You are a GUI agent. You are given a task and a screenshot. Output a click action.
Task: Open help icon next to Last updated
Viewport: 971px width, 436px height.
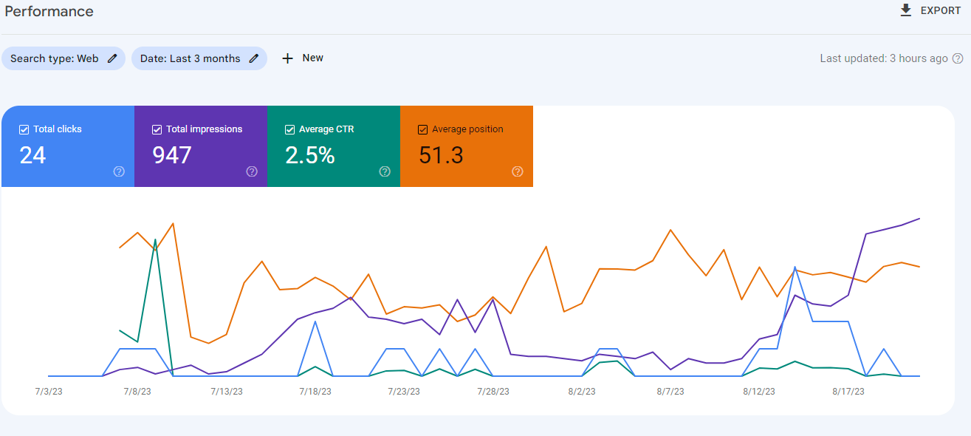pyautogui.click(x=958, y=58)
